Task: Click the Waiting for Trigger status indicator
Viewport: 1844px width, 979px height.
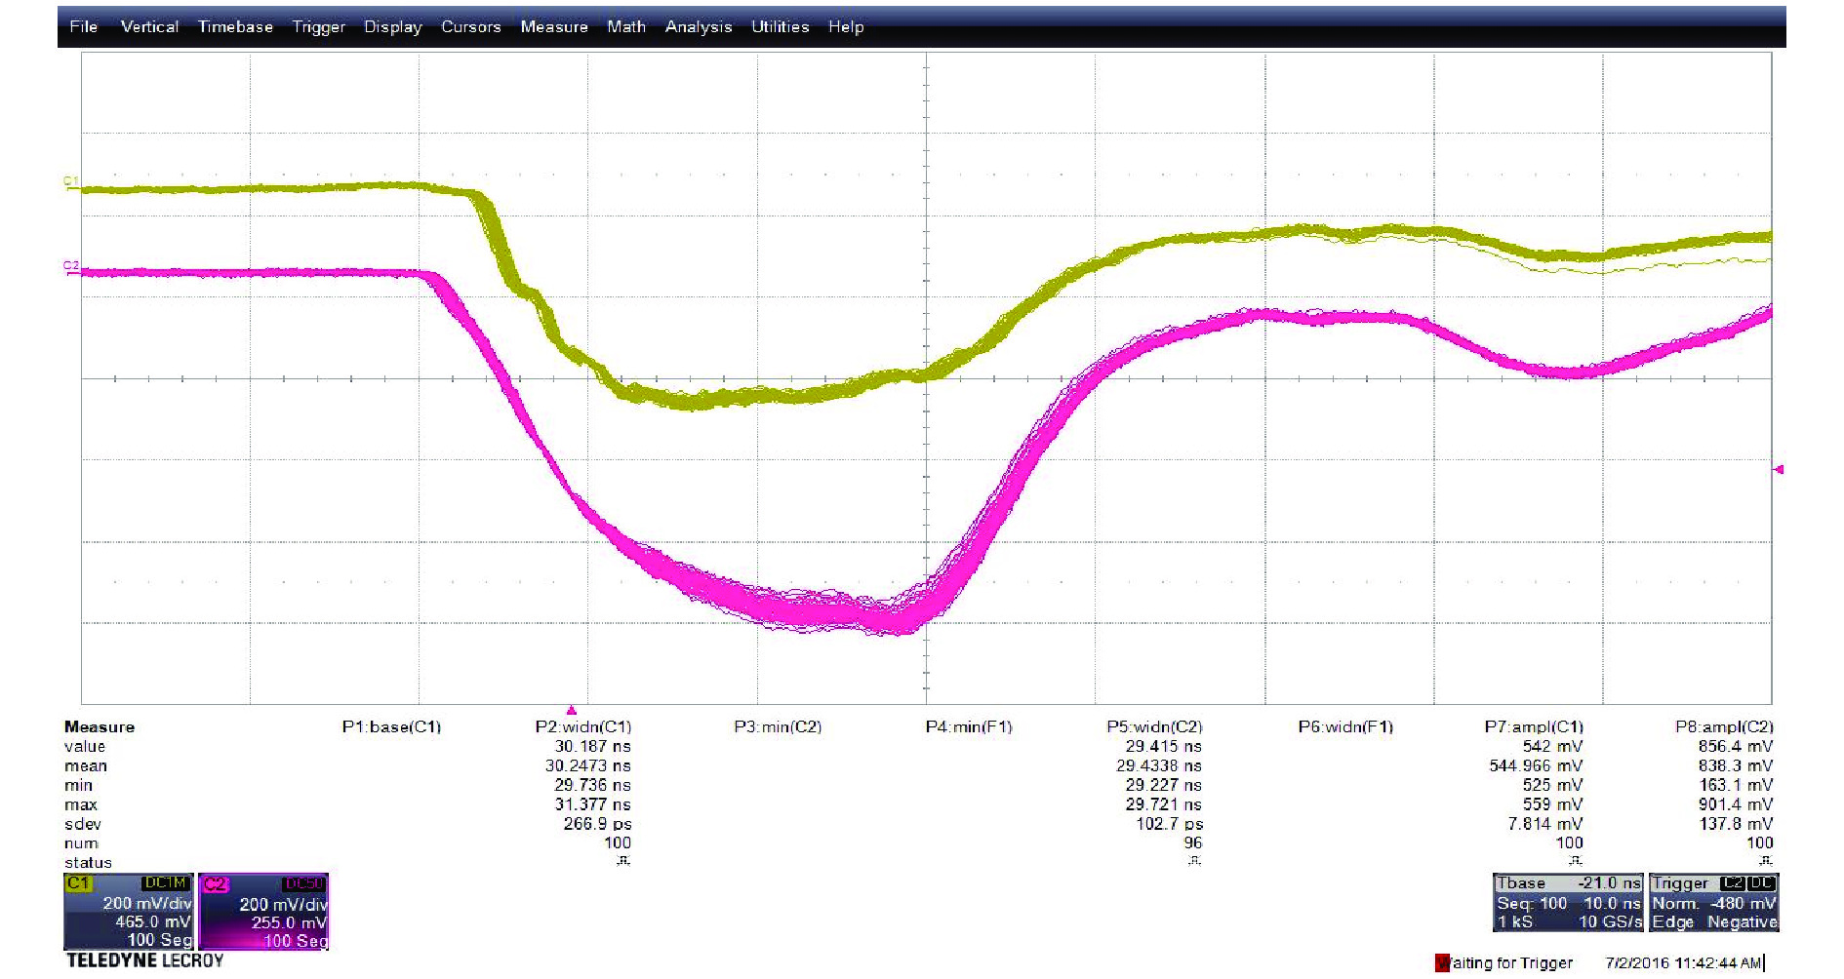Action: coord(1504,963)
